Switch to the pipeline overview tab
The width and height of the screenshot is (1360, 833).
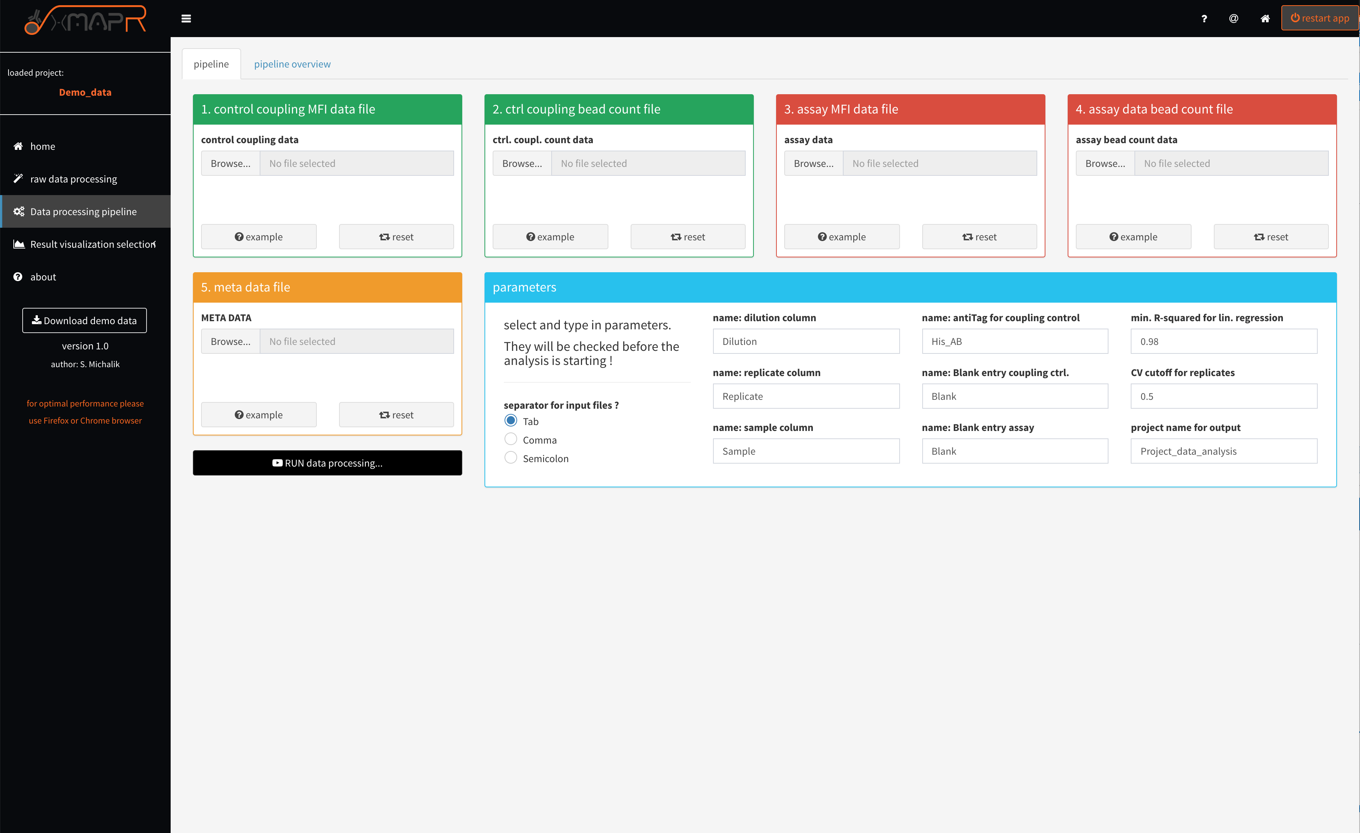pos(292,63)
